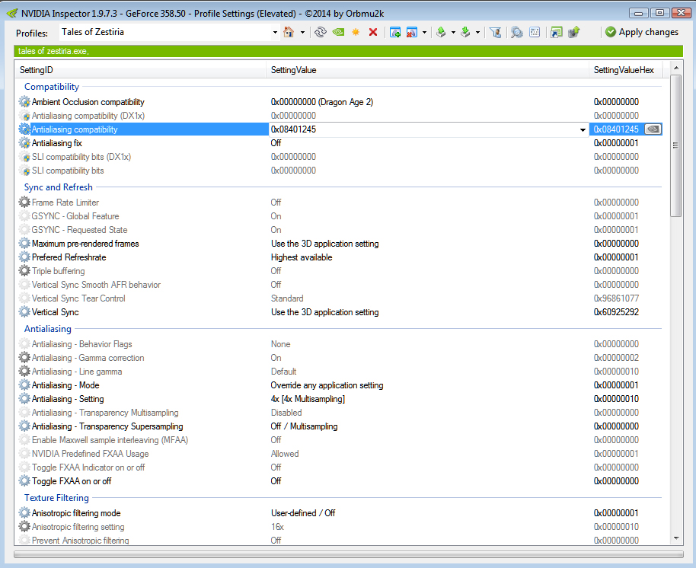Click the Apply changes button
Screen dimensions: 696x568
[x=642, y=32]
